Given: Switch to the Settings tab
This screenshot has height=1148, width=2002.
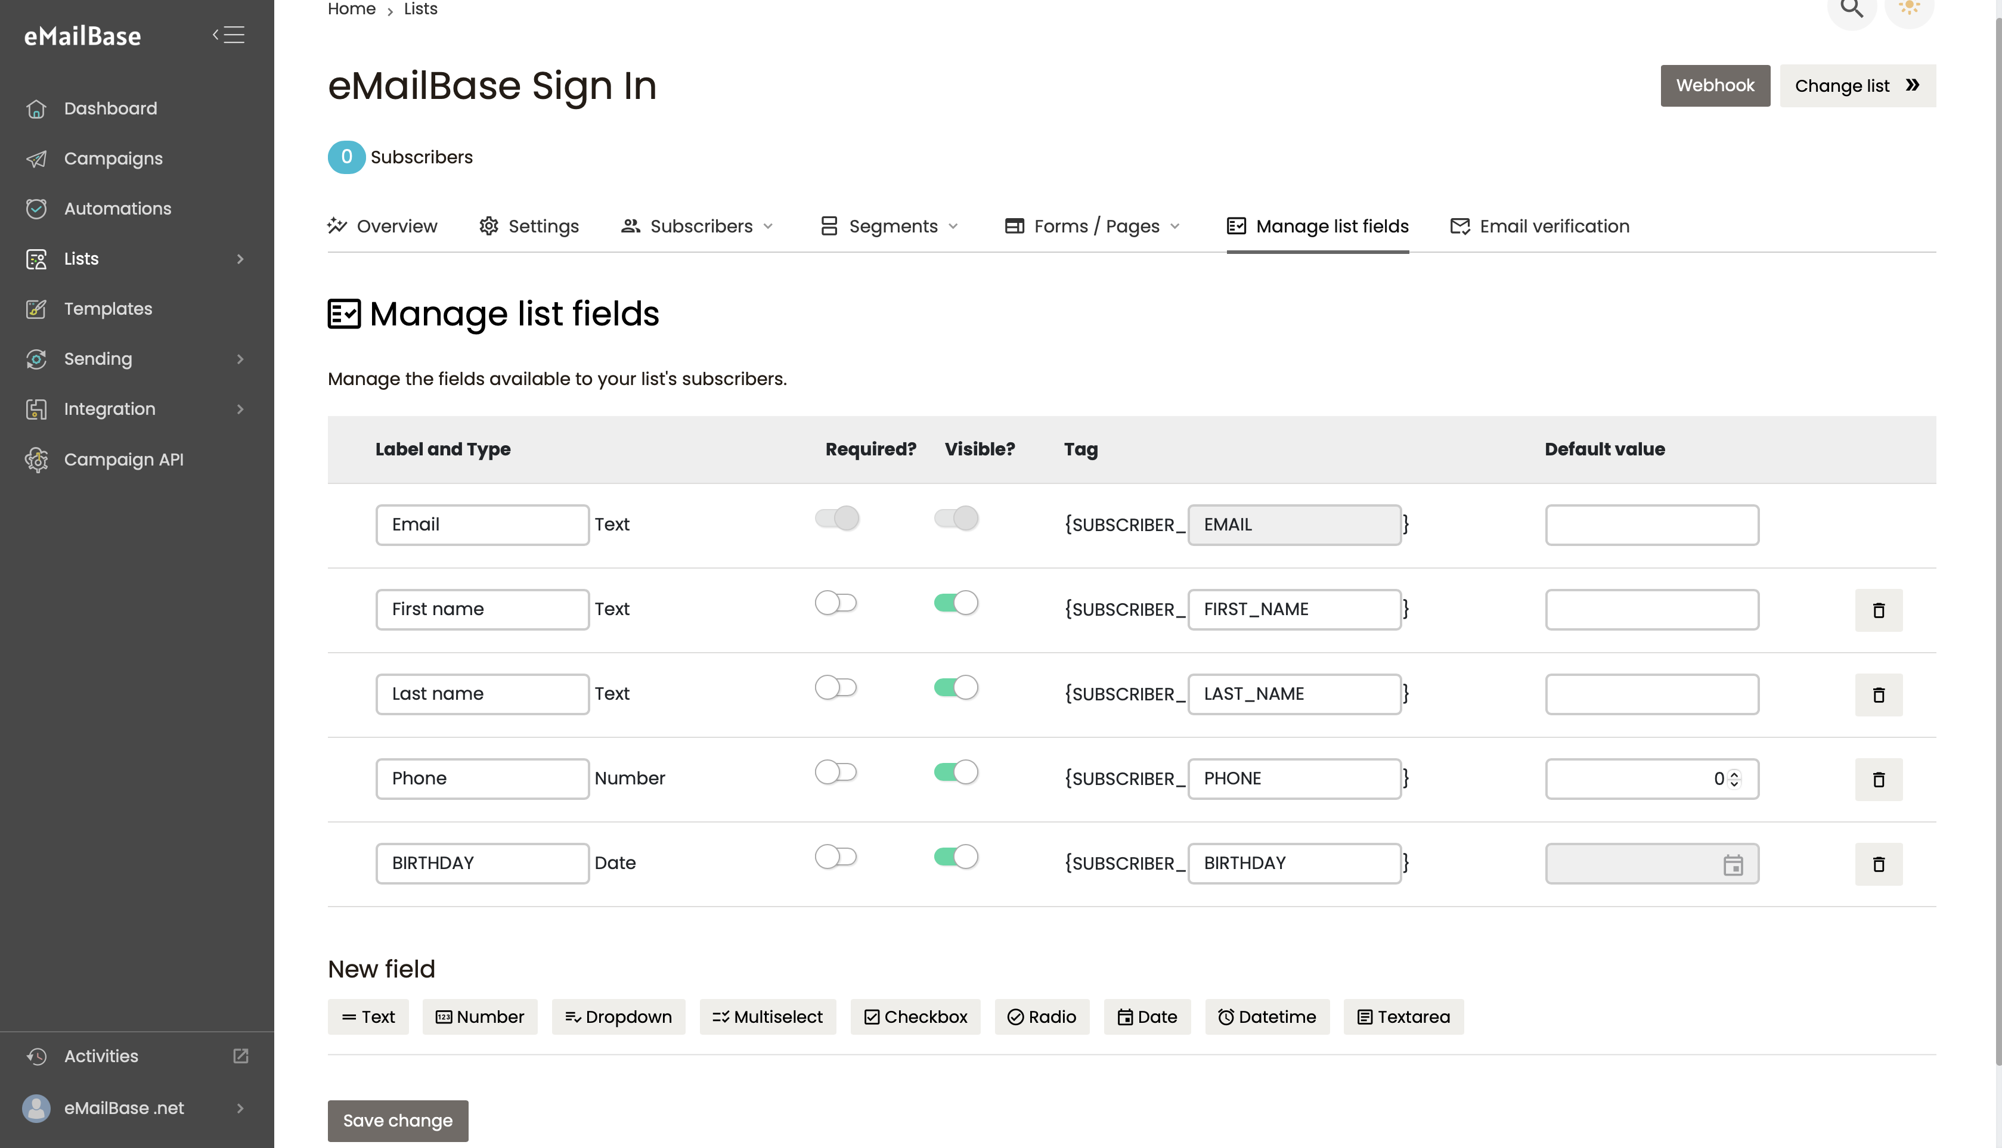Looking at the screenshot, I should pos(529,227).
